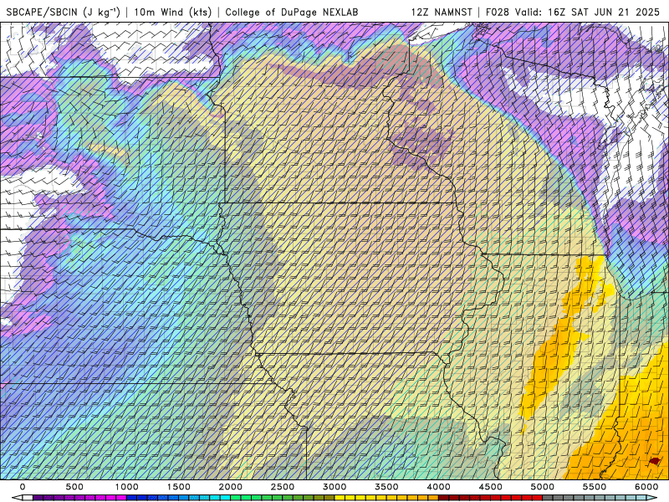This screenshot has height=502, width=669.
Task: Click the '2000' color scale label
Action: point(231,487)
